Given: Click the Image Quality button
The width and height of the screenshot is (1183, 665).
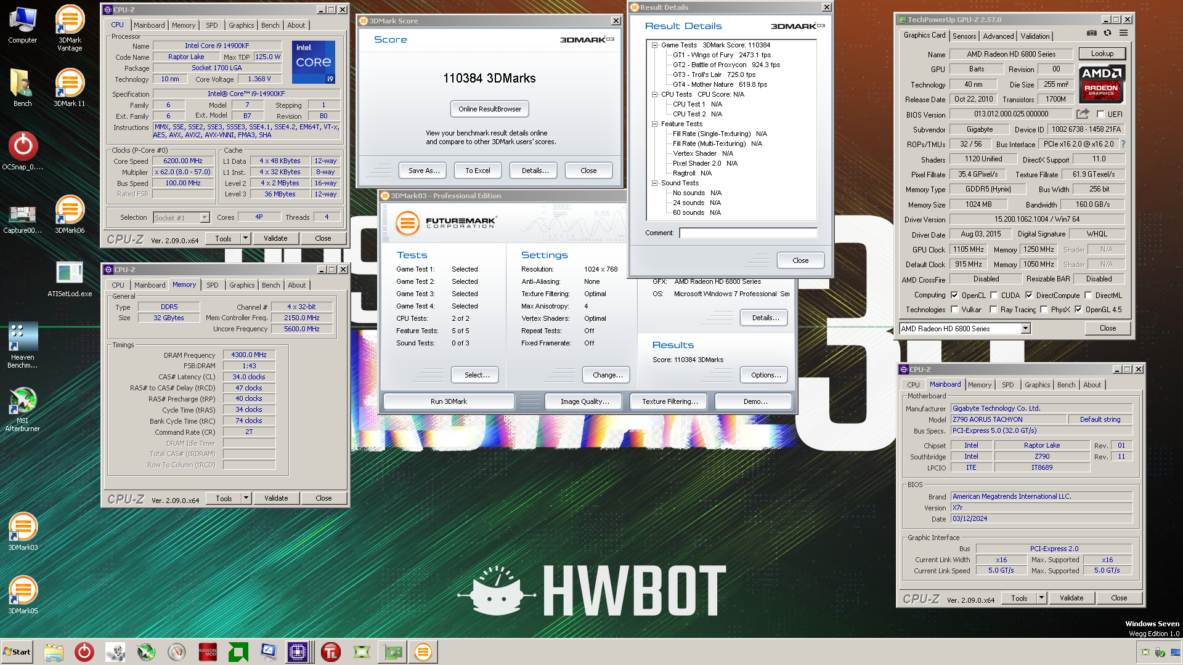Looking at the screenshot, I should pos(585,401).
